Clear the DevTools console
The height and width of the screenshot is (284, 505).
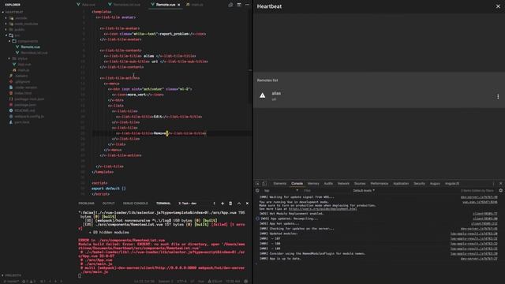click(257, 191)
